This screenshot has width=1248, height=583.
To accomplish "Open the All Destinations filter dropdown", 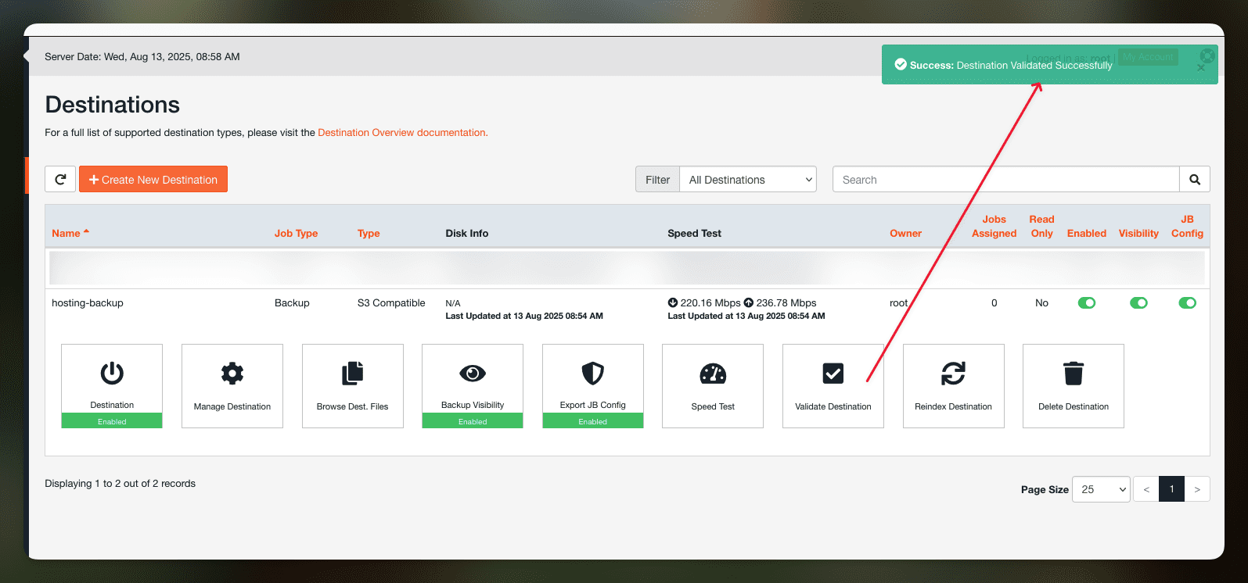I will 748,179.
